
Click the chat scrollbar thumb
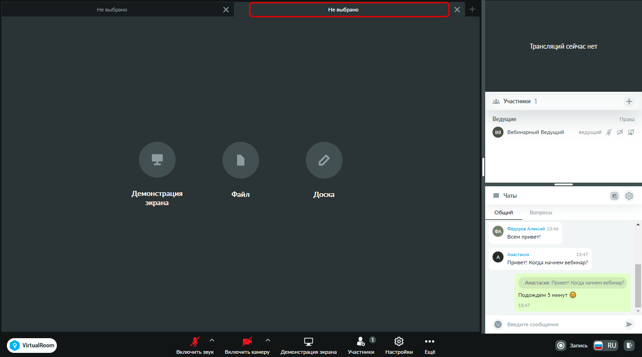point(637,285)
